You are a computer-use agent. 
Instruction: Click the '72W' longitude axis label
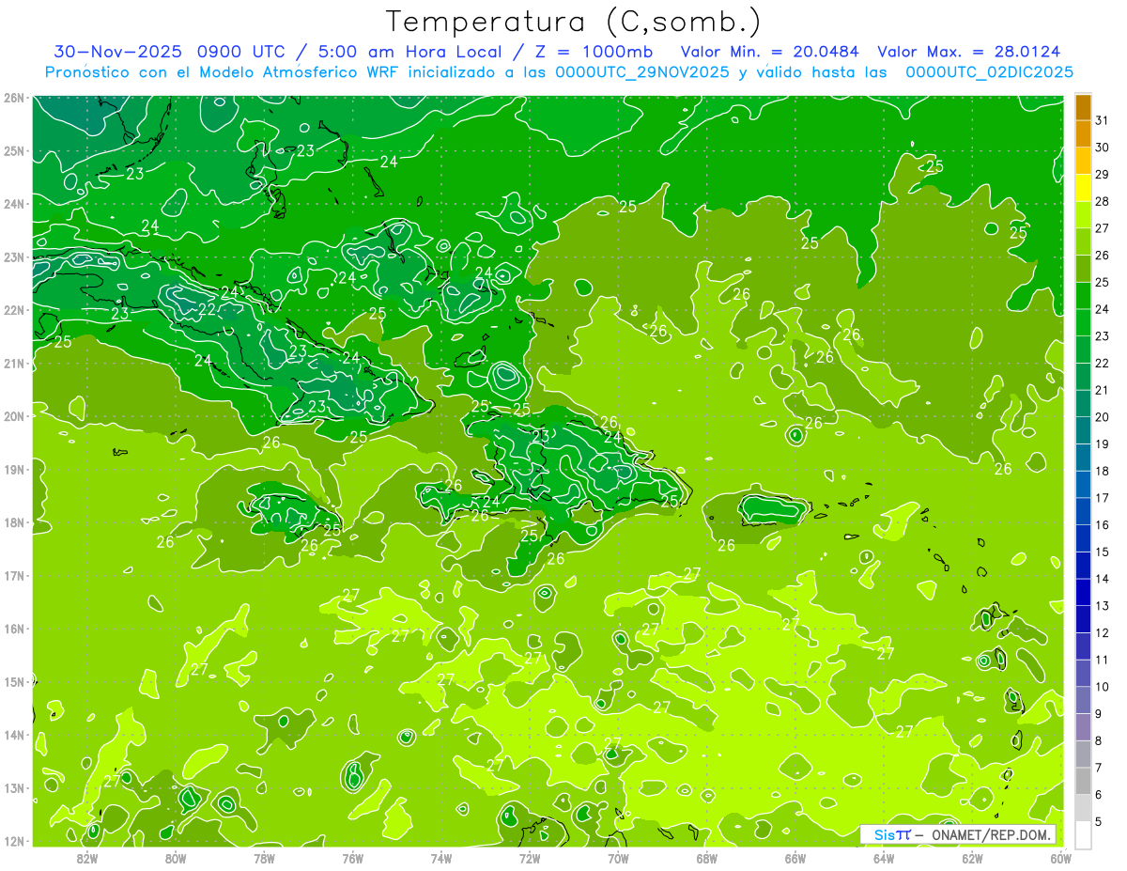coord(530,858)
